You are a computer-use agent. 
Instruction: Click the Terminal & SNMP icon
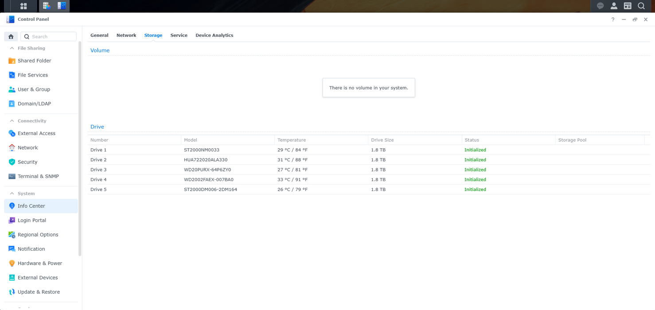[12, 176]
